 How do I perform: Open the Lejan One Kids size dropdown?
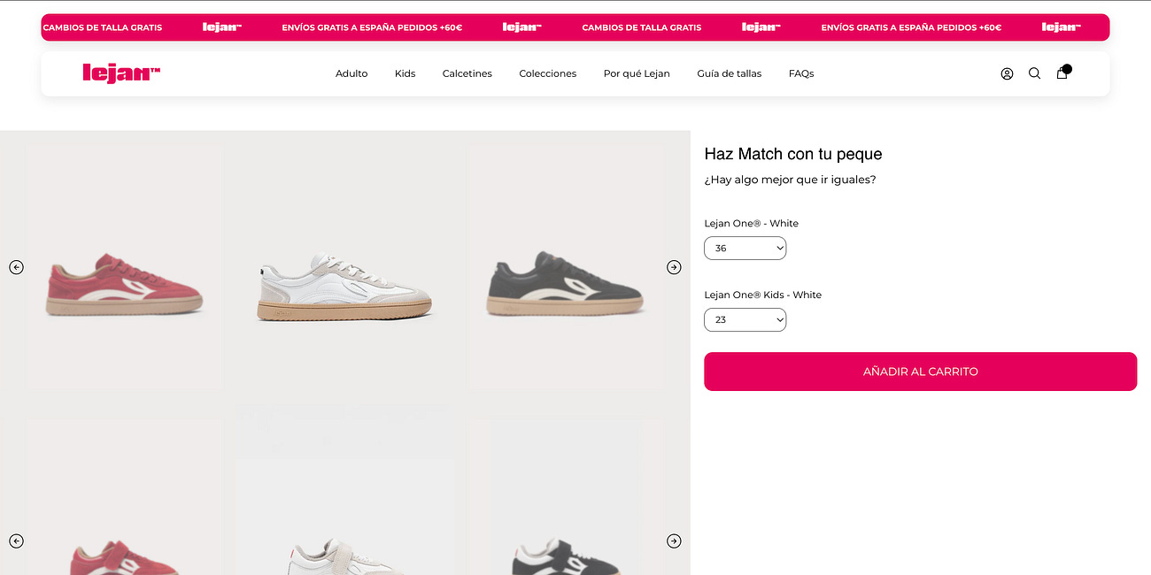coord(745,319)
